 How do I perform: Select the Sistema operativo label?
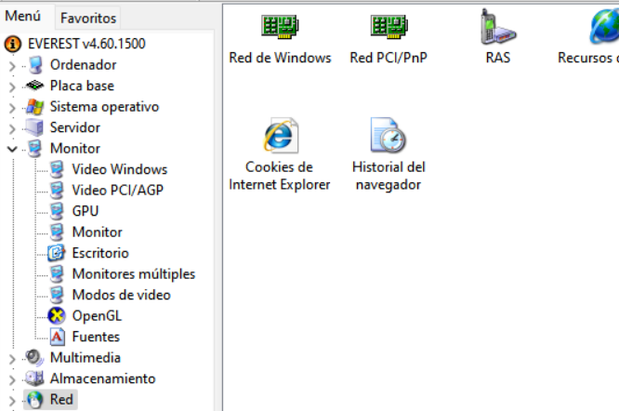pyautogui.click(x=105, y=107)
